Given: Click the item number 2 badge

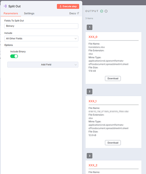Looking at the screenshot, I should pos(90,92).
